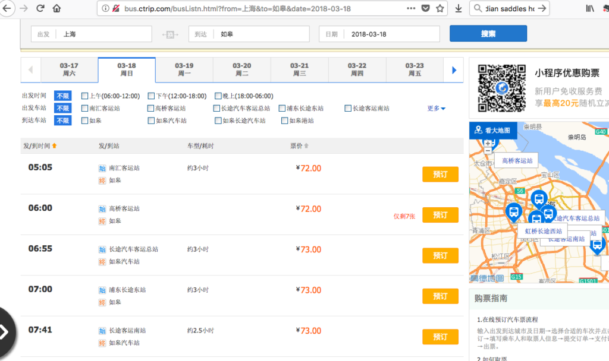Image resolution: width=609 pixels, height=361 pixels.
Task: Check 高桥客运站 departure station filter
Action: pyautogui.click(x=150, y=108)
